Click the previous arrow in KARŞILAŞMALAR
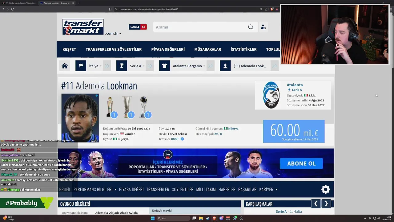 pos(316,203)
